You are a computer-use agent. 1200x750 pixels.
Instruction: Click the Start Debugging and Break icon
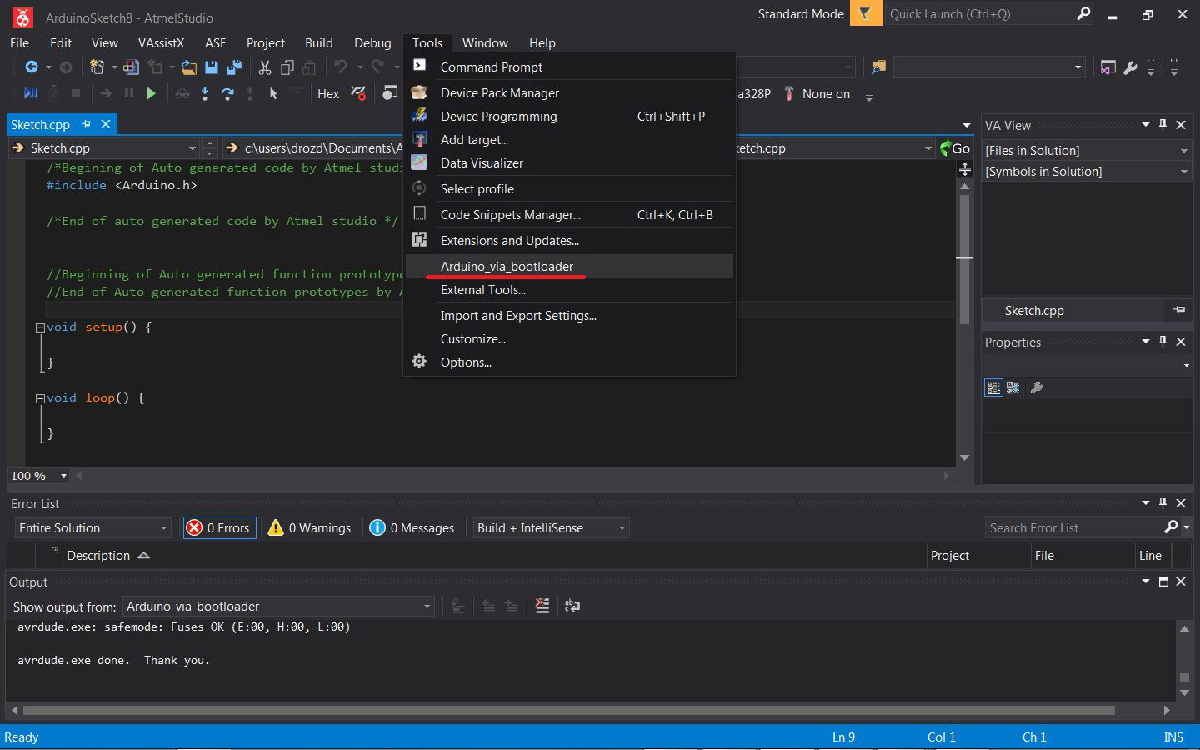pyautogui.click(x=31, y=93)
